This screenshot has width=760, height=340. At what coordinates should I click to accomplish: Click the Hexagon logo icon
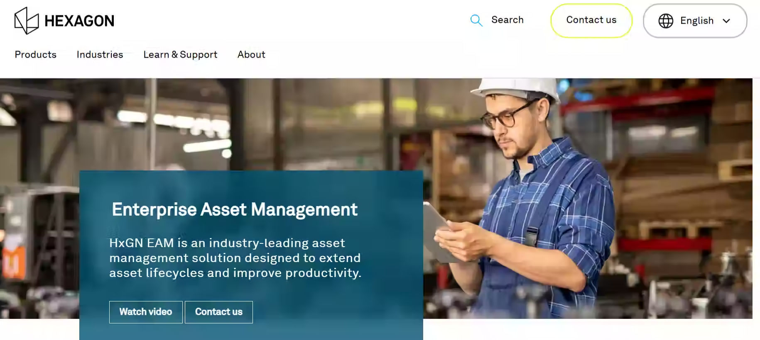point(26,20)
